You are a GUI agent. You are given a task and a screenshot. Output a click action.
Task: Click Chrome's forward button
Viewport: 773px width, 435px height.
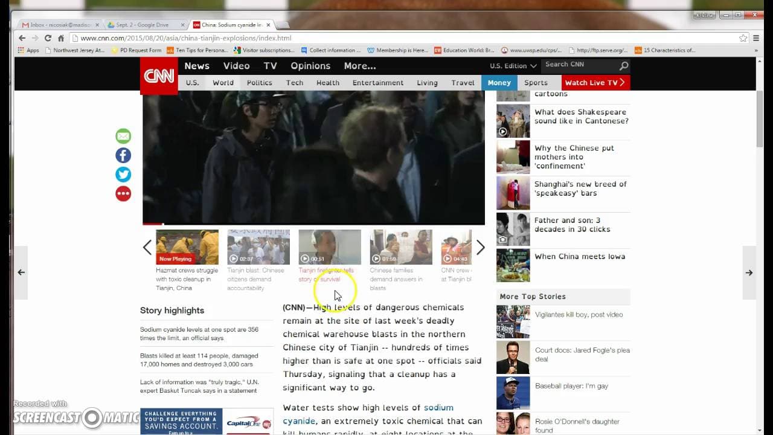point(34,38)
